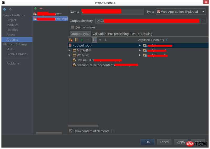The height and width of the screenshot is (149, 210).
Task: Select the ':war exploded' artifact entry
Action: coord(50,19)
